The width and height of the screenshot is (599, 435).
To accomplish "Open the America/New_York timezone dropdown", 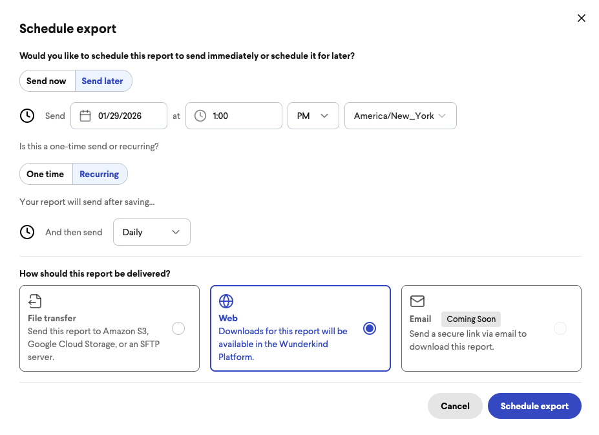I will point(401,116).
